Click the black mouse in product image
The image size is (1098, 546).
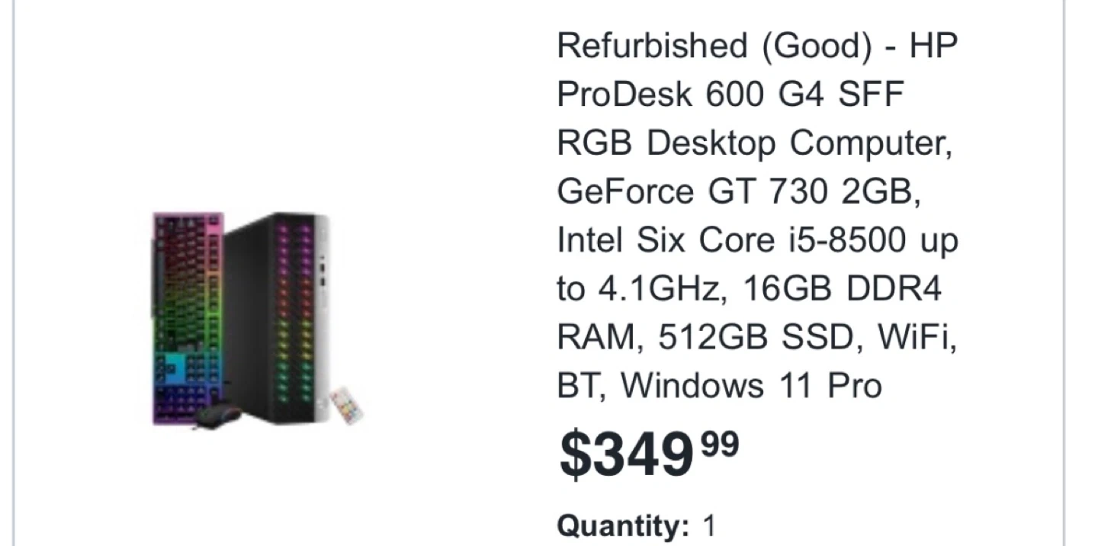[217, 416]
